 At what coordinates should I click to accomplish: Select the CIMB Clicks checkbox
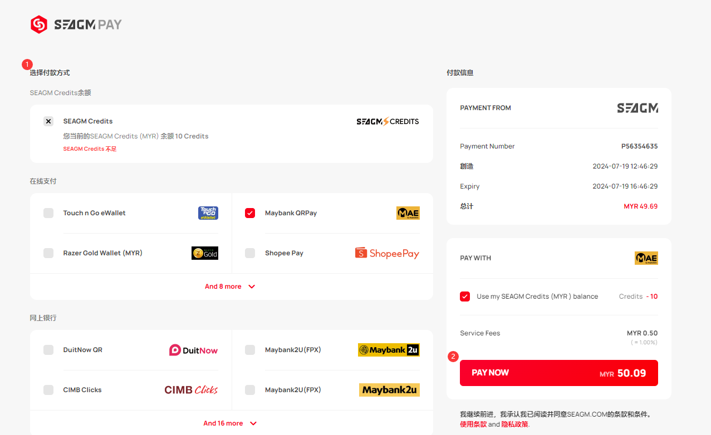tap(48, 390)
